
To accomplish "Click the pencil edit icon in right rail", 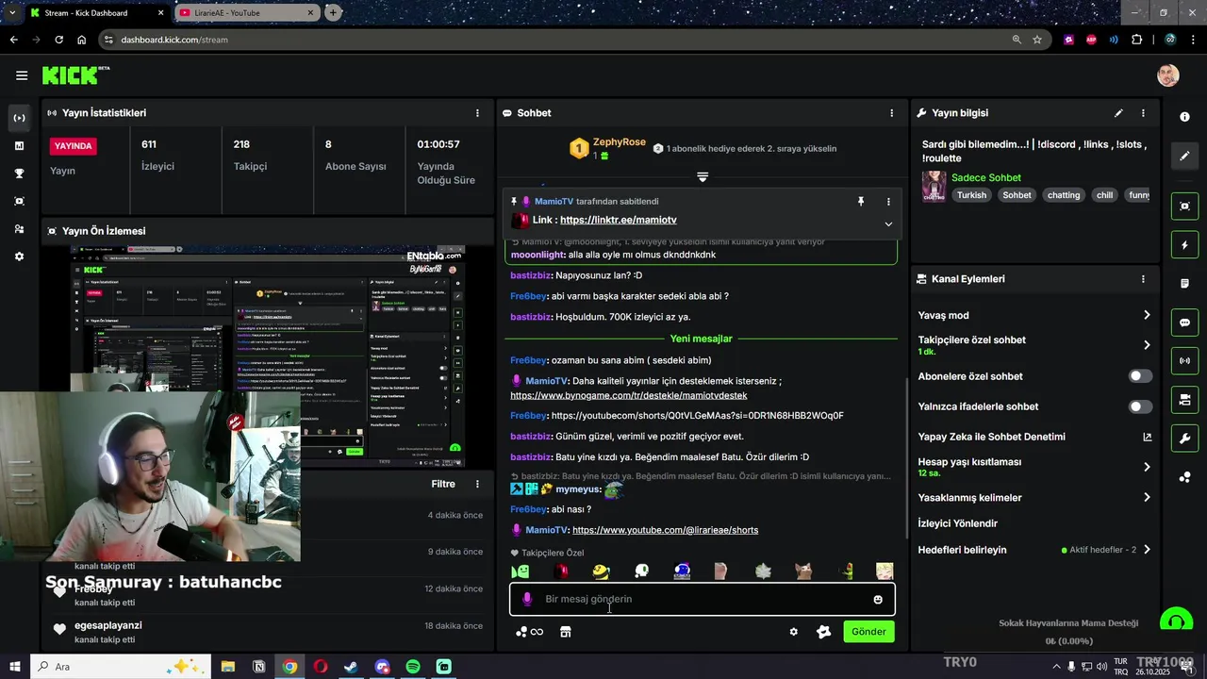I will click(x=1184, y=156).
